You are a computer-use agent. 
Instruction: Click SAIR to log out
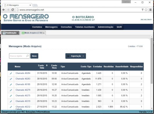(119, 27)
